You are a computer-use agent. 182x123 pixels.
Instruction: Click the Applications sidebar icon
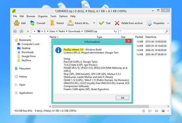point(16,93)
